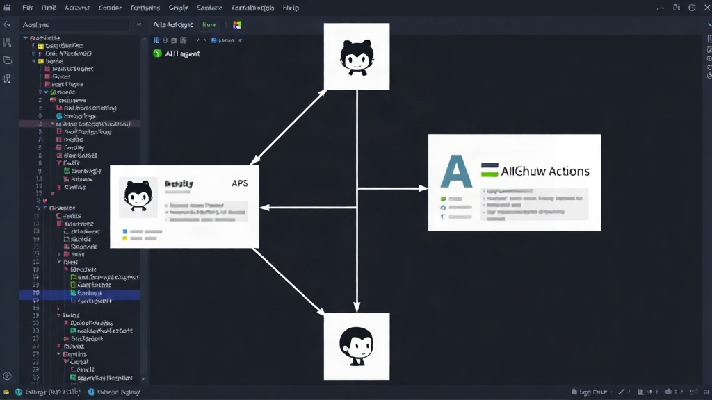Click the blue square marker in the APS card
Screen dimensions: 712x400
pos(124,232)
